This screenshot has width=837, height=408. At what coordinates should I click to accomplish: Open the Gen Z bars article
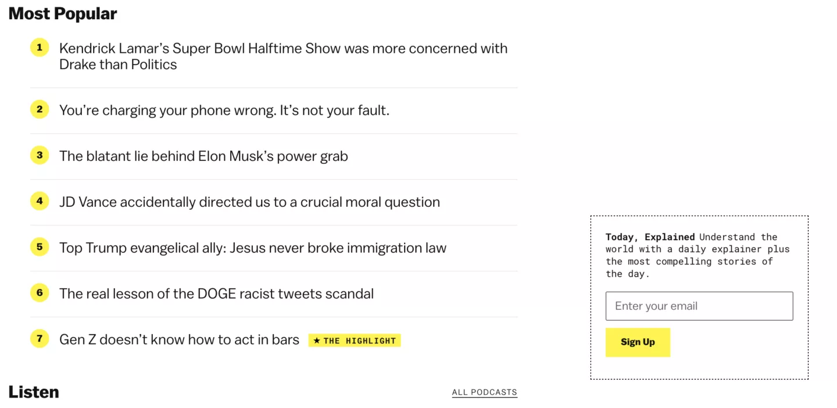(180, 339)
